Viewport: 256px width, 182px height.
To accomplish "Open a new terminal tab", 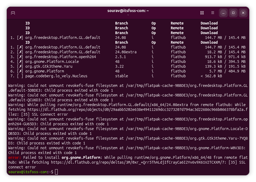I will [x=13, y=13].
